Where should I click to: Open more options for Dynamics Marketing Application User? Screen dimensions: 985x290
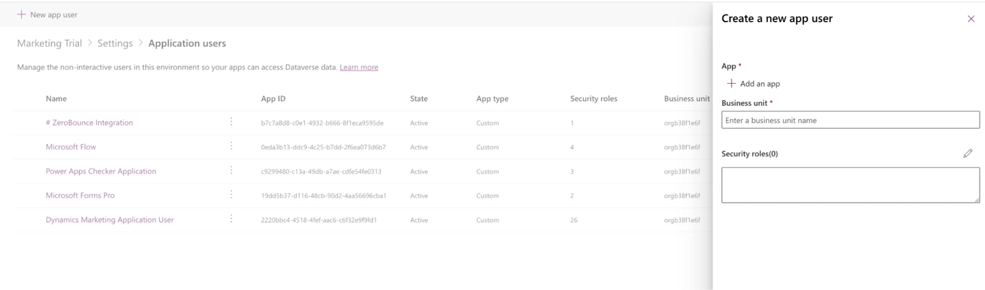231,219
